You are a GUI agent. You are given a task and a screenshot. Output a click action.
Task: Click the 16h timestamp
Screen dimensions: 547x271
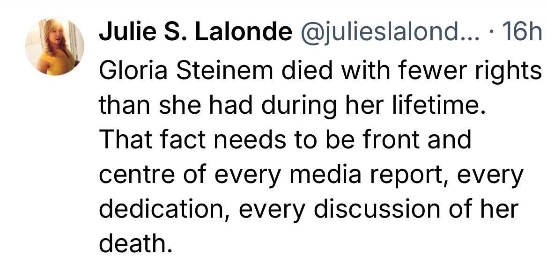(518, 33)
